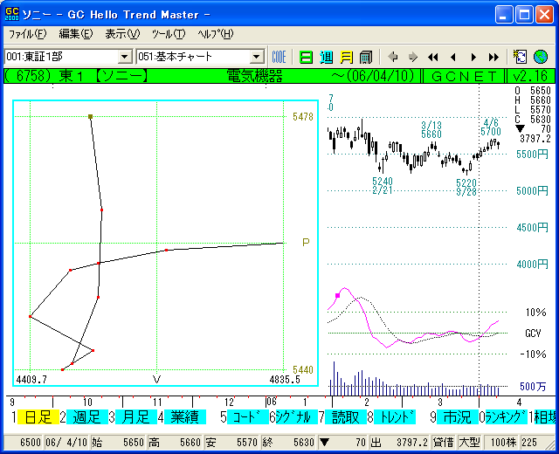This screenshot has height=454, width=559.
Task: Click the 4/6 5700 high label
Action: [x=491, y=127]
